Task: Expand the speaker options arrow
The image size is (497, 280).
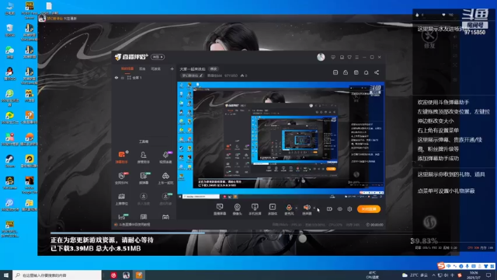Action: click(315, 208)
